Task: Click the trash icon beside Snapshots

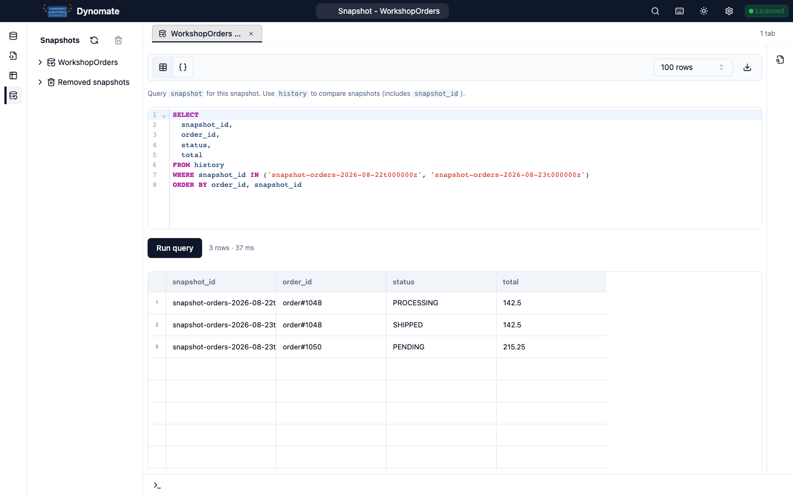Action: [x=118, y=40]
